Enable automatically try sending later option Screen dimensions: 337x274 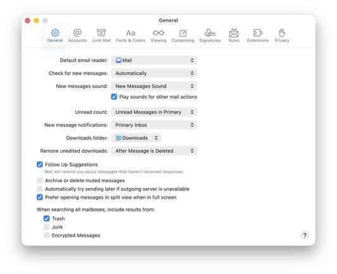click(39, 189)
